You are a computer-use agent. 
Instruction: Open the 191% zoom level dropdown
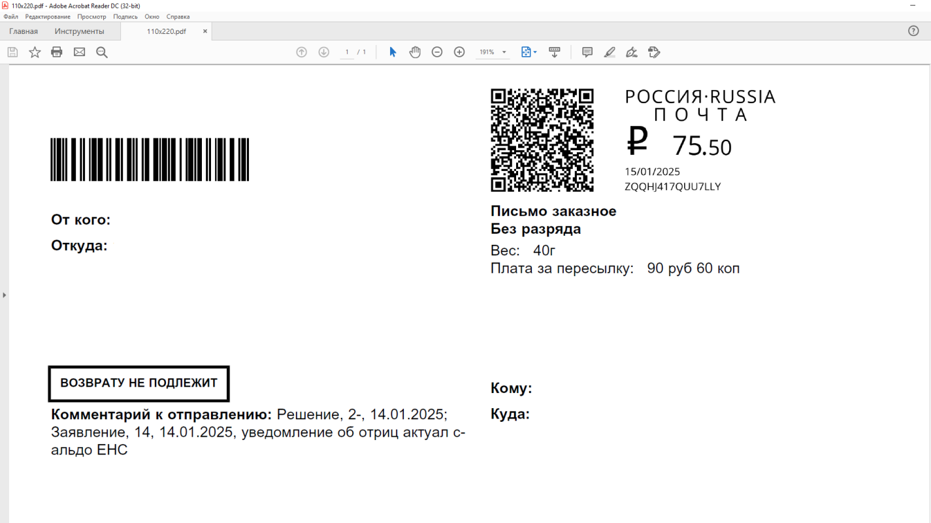pyautogui.click(x=493, y=52)
